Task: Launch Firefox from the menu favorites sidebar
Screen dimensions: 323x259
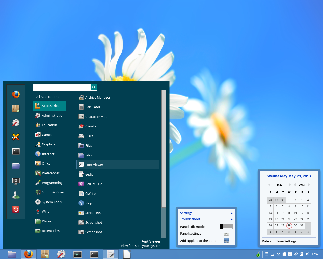Action: click(16, 94)
